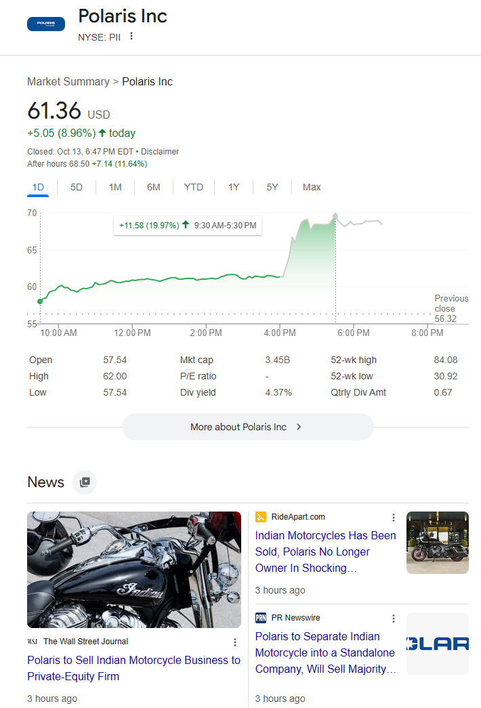Viewport: 481px width, 708px height.
Task: Open the Polaris to Sell Indian Motorcycle Business headline
Action: (x=133, y=668)
